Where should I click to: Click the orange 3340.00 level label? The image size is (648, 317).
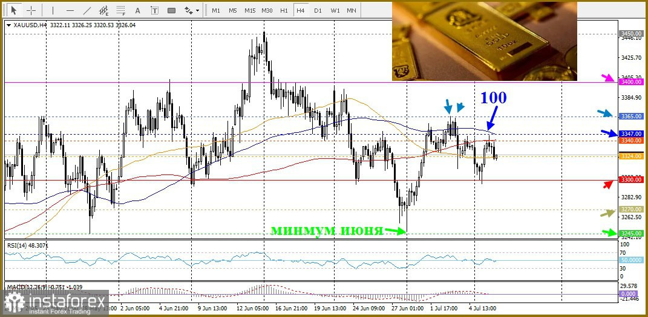[630, 141]
